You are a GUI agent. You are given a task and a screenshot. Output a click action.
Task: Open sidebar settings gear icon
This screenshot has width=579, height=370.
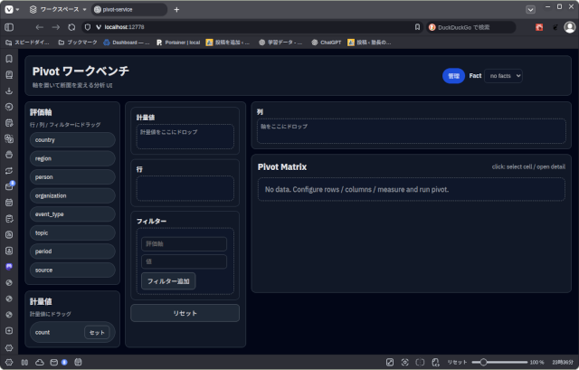pos(9,347)
